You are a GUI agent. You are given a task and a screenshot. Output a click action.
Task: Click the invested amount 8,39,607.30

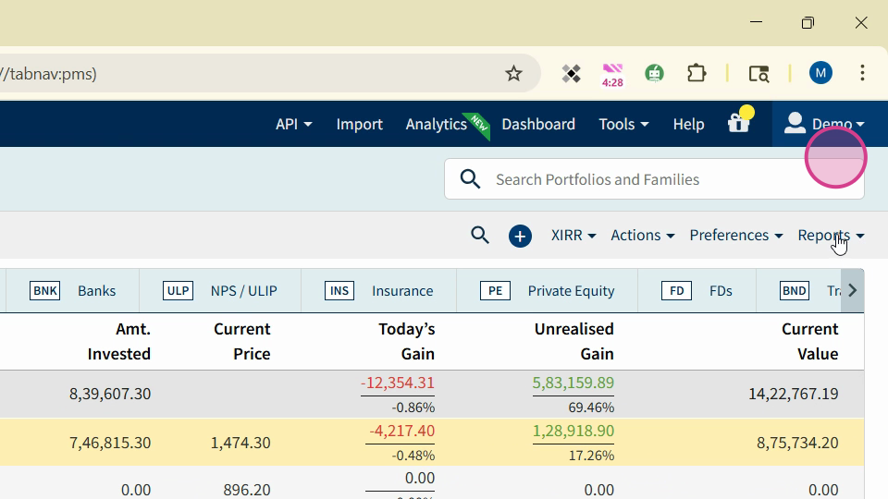coord(110,394)
